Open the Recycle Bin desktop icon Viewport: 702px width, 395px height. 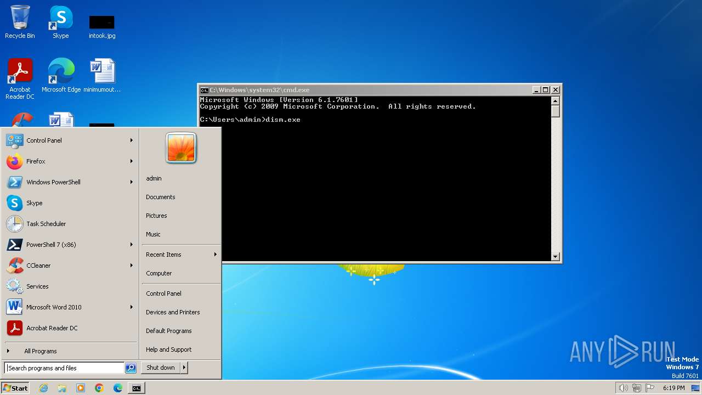click(20, 22)
